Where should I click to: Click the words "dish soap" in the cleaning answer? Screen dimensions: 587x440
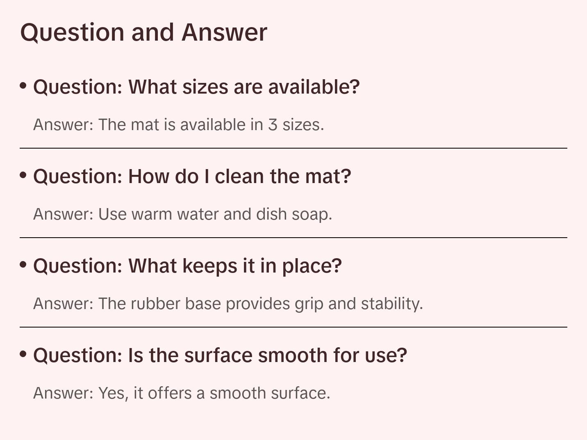point(293,214)
